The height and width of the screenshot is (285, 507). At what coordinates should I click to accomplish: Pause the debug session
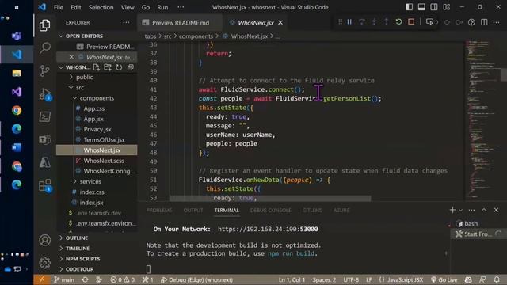point(349,22)
